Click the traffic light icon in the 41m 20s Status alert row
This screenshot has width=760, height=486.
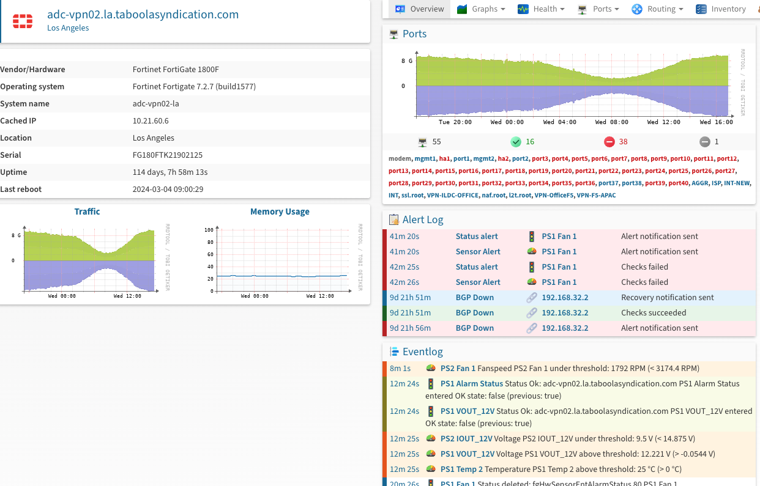531,237
